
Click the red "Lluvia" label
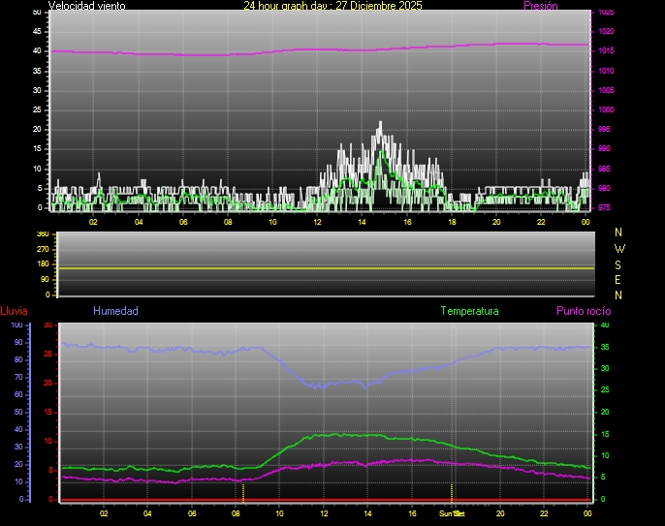coord(14,311)
